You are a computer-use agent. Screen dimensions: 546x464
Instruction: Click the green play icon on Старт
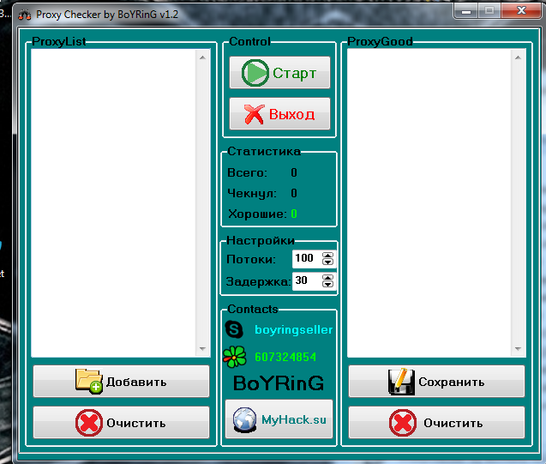pos(255,73)
